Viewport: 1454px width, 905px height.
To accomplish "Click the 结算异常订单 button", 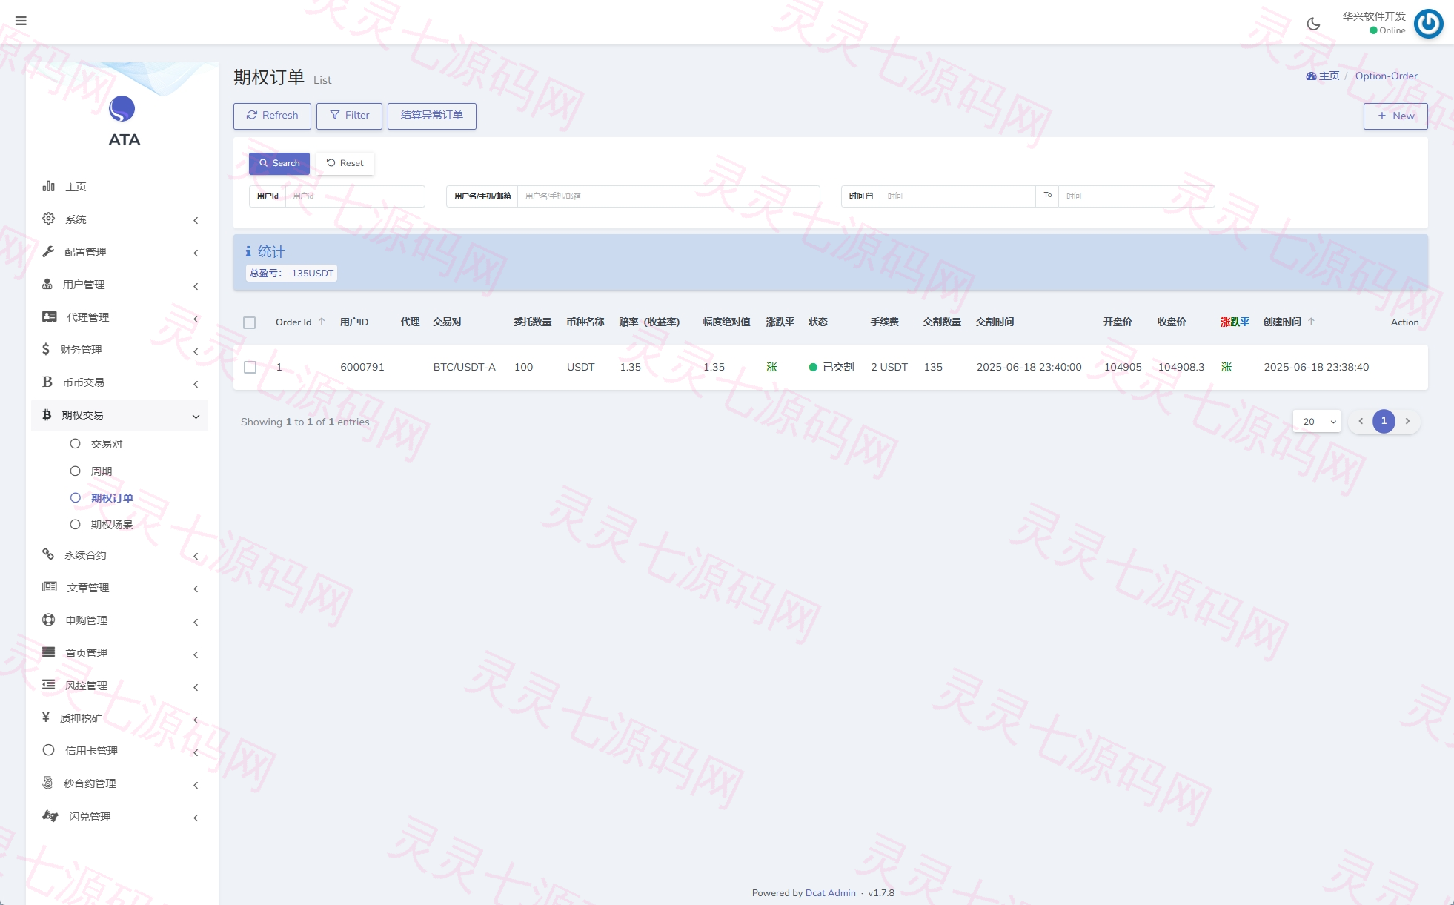I will pos(431,116).
